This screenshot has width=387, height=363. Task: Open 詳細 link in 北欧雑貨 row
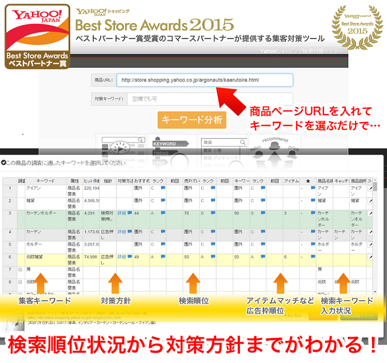122,257
